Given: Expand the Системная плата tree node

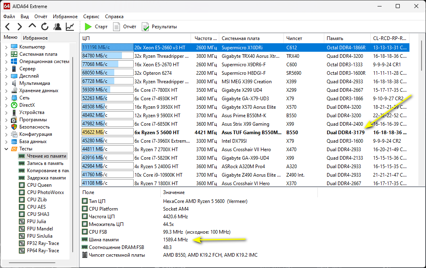Looking at the screenshot, I should pyautogui.click(x=6, y=55).
